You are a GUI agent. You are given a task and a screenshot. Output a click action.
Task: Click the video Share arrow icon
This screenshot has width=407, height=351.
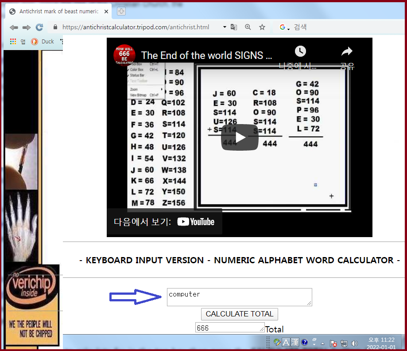(347, 51)
